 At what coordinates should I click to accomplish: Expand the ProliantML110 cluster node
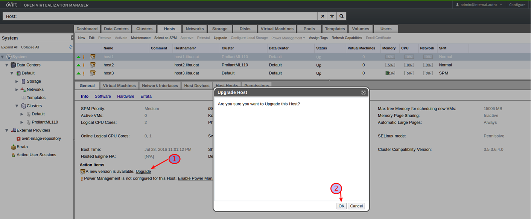click(x=22, y=122)
